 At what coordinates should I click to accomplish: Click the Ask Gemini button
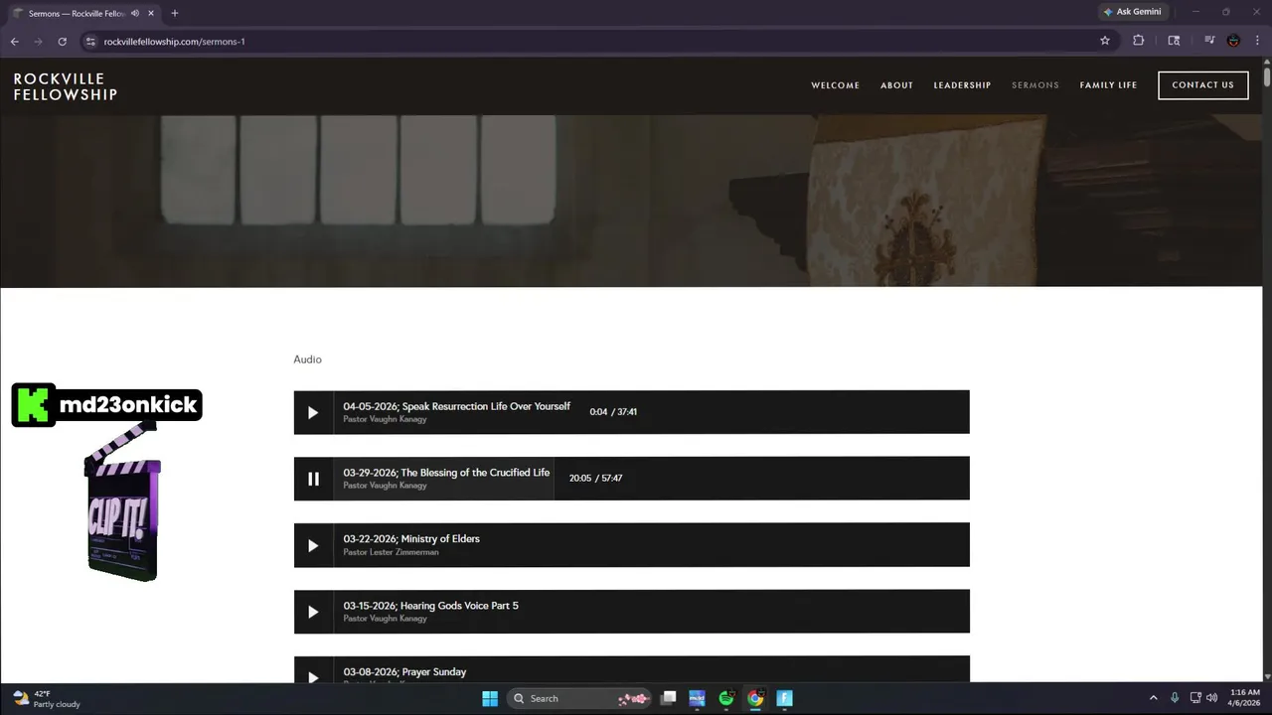(1131, 12)
